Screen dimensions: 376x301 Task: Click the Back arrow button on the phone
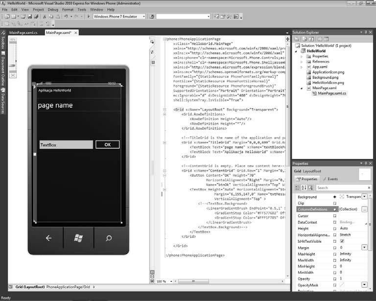(48, 238)
